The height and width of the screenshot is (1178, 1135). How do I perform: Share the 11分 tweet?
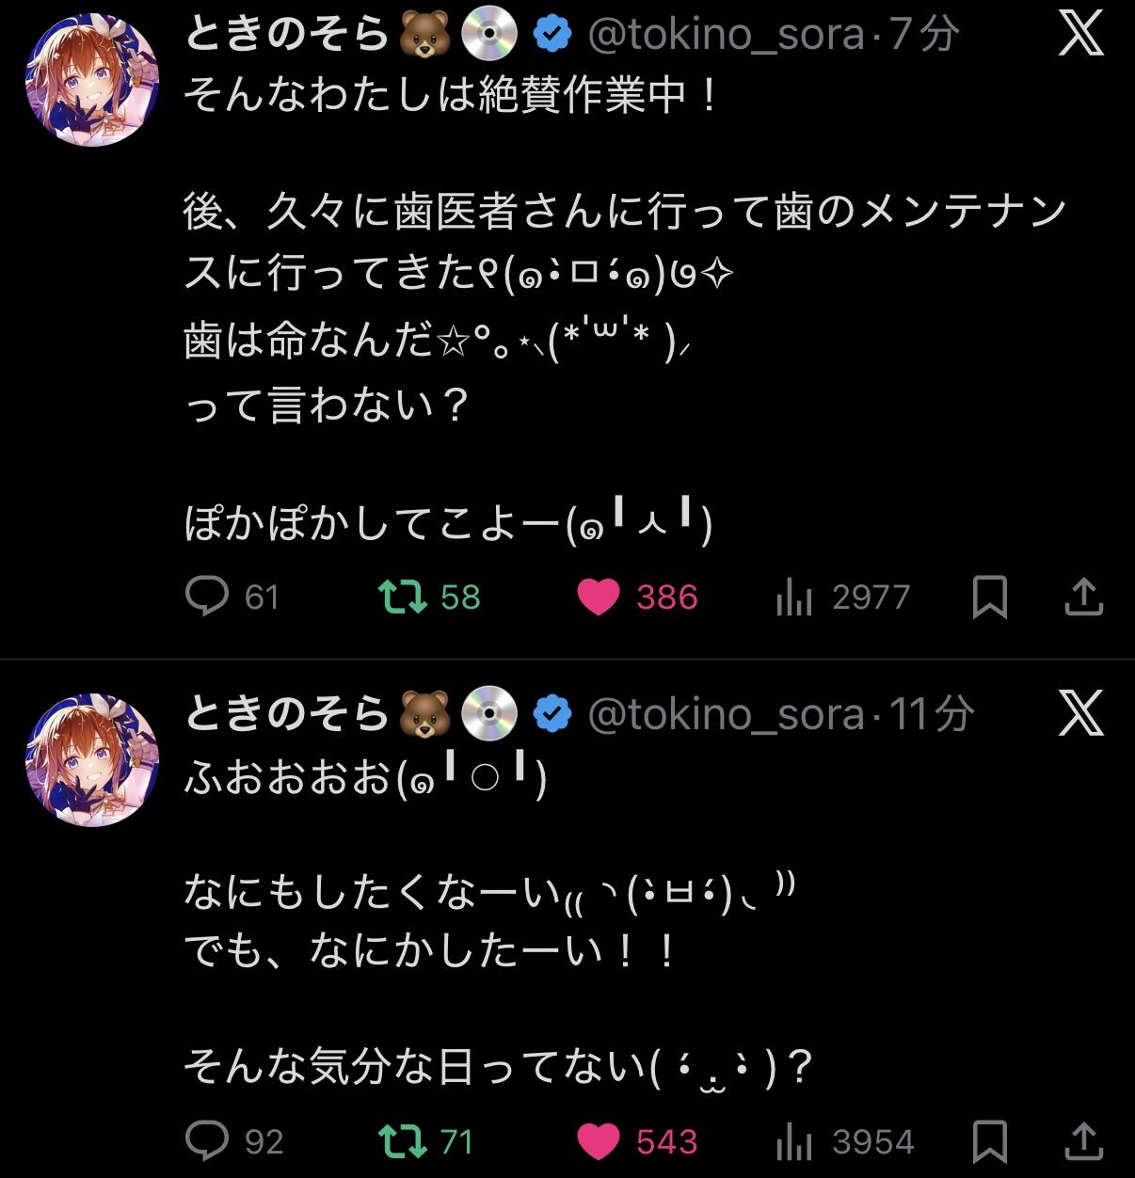[1083, 1140]
